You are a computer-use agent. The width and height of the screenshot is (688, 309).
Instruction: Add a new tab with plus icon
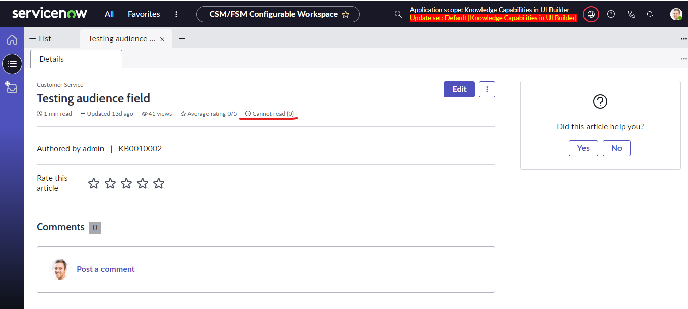click(182, 39)
